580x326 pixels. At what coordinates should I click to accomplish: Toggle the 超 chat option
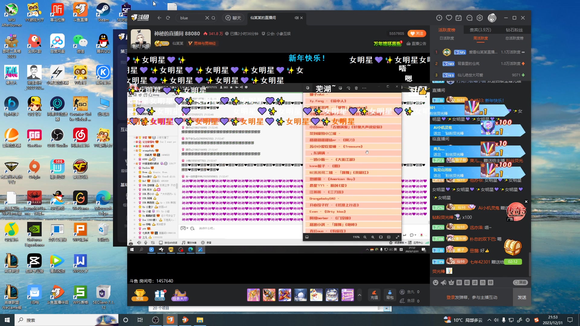pyautogui.click(x=467, y=283)
